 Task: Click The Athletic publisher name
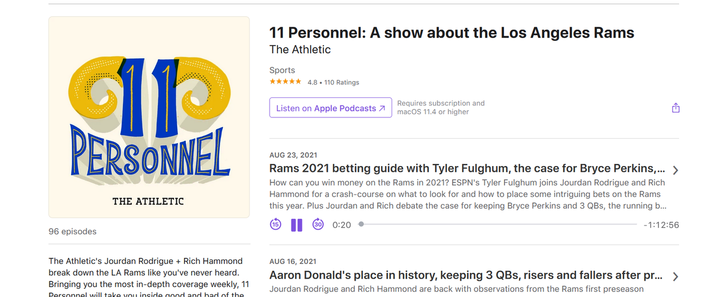[300, 49]
